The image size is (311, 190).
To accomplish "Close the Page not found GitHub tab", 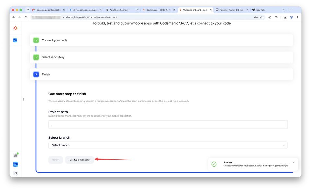I will [x=247, y=10].
